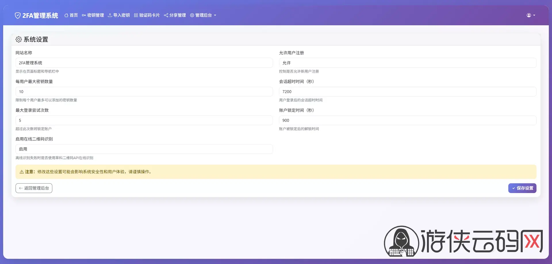
Task: Expand the 管理后台 menu caret
Action: coord(215,16)
